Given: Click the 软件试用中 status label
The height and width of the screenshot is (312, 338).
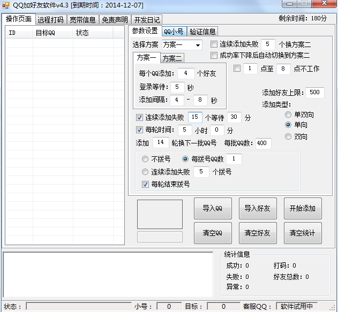Looking at the screenshot, I should click(x=296, y=307).
